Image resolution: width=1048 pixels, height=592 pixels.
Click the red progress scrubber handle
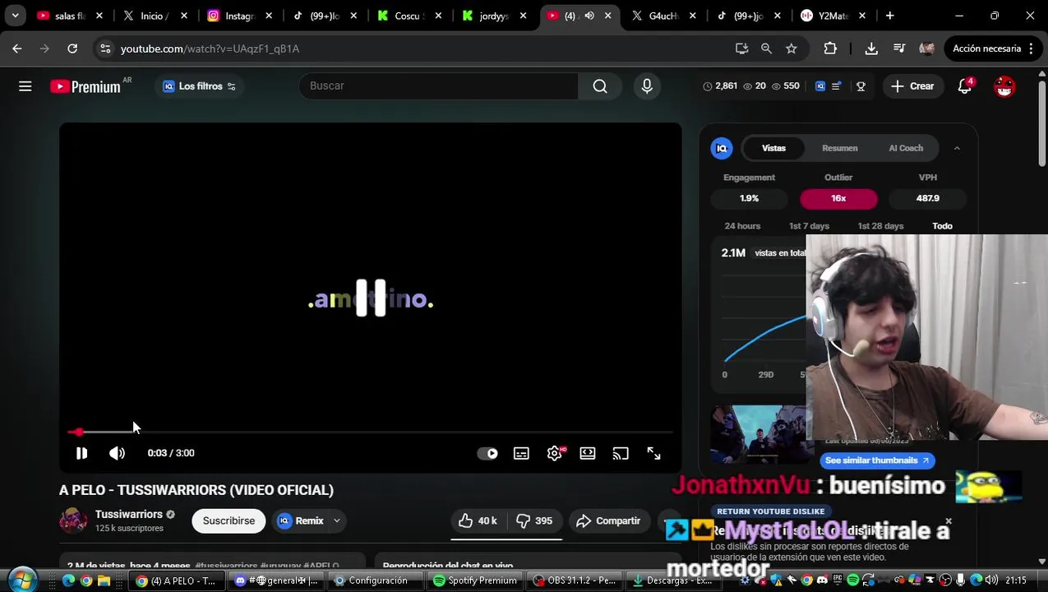pos(77,432)
